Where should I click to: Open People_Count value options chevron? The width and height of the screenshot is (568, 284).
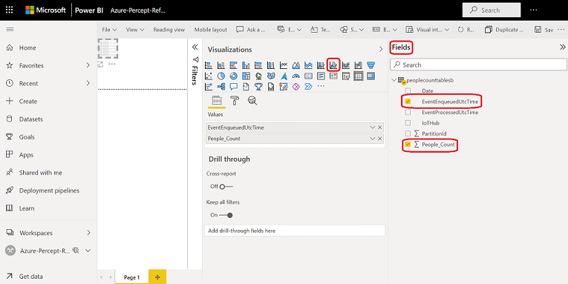point(372,138)
